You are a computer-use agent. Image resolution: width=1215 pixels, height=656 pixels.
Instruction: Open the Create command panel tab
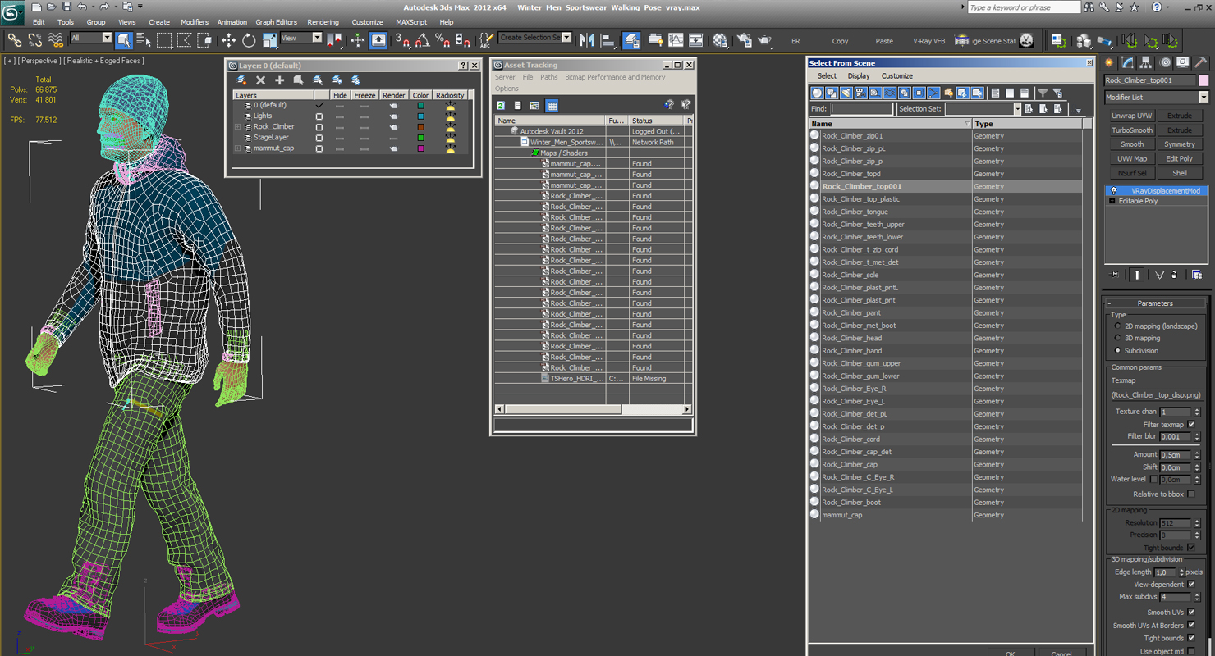1110,62
